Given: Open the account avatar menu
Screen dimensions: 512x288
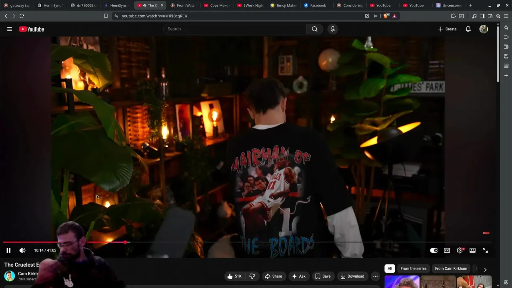Looking at the screenshot, I should [x=484, y=29].
